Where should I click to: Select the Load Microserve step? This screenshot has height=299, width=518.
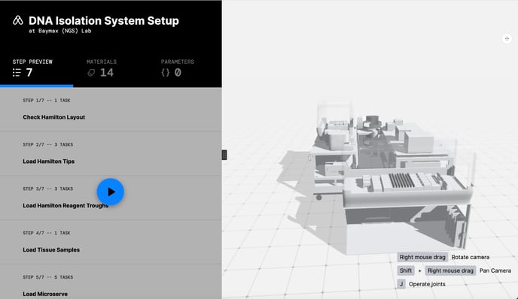click(111, 282)
